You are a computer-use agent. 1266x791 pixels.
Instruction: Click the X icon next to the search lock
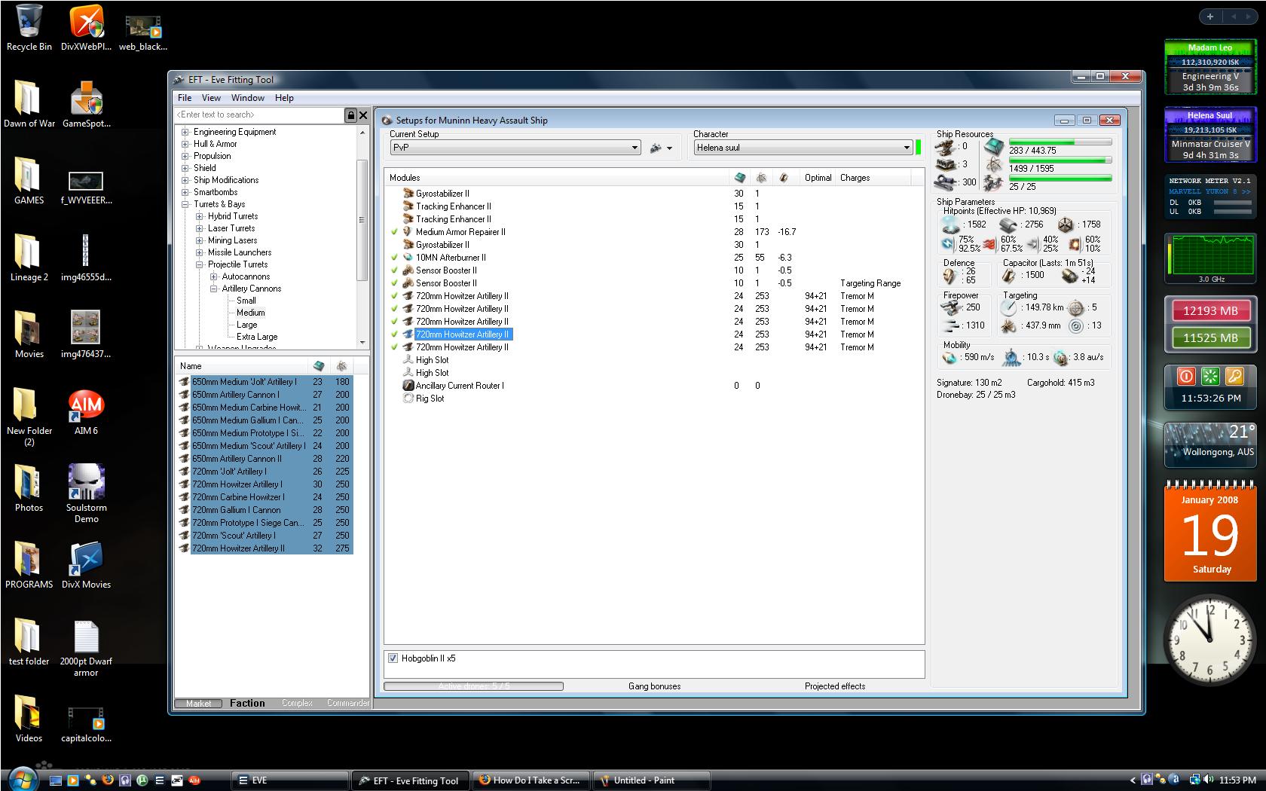pos(363,115)
